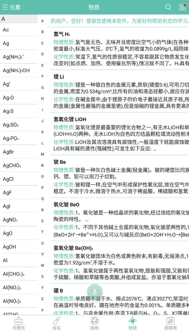Jump to letter M in index

[x=43, y=154]
